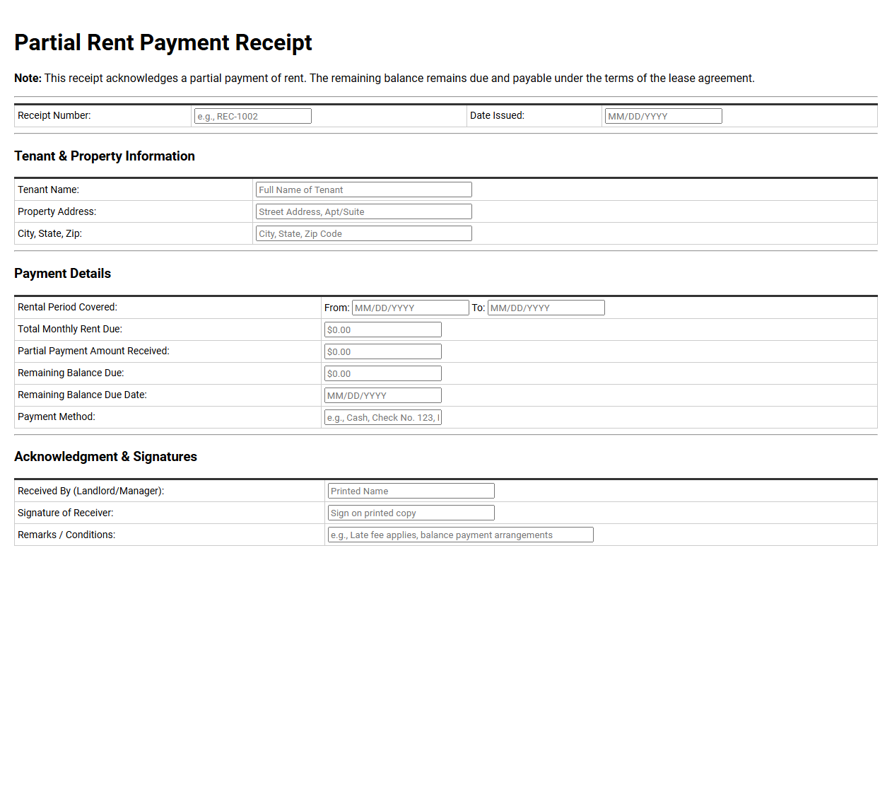Focus the City, State, Zip Code input
The height and width of the screenshot is (792, 892).
364,233
